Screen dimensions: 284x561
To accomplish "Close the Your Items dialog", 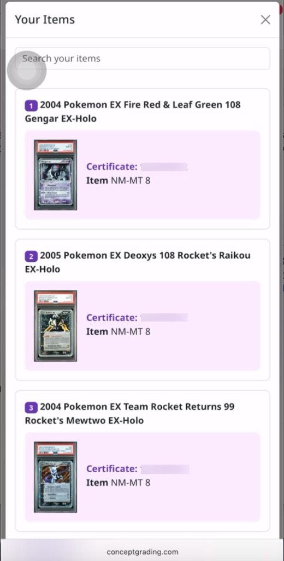I will [x=265, y=20].
